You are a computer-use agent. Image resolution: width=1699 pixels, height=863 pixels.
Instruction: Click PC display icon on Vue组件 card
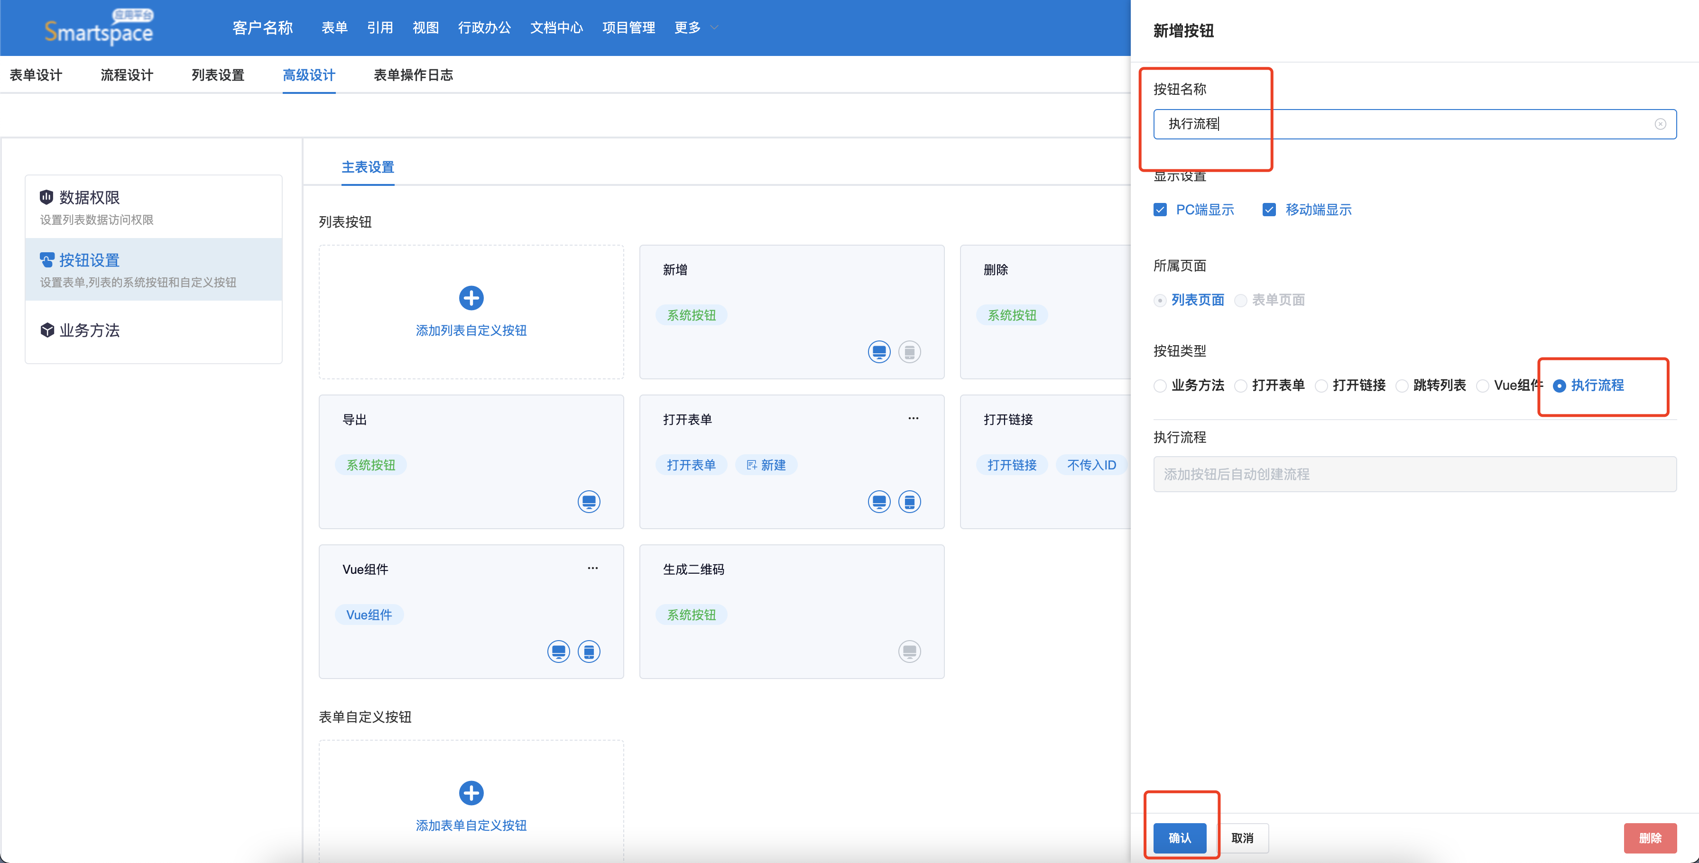tap(558, 652)
